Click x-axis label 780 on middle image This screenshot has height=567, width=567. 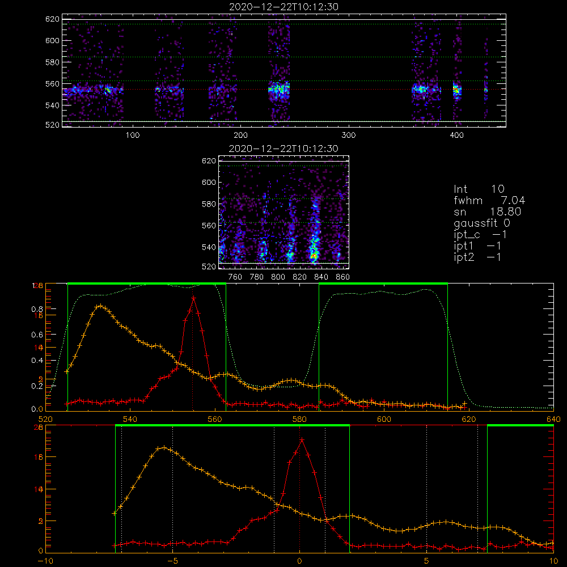[x=257, y=277]
